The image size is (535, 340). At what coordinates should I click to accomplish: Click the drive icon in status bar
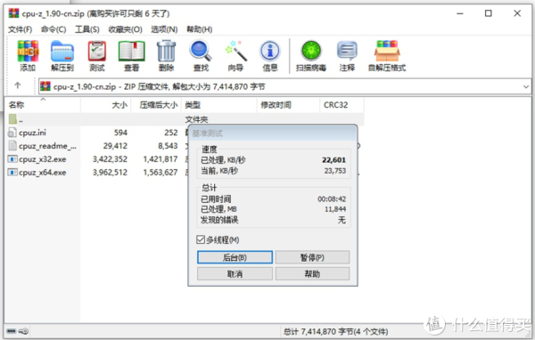pos(12,331)
